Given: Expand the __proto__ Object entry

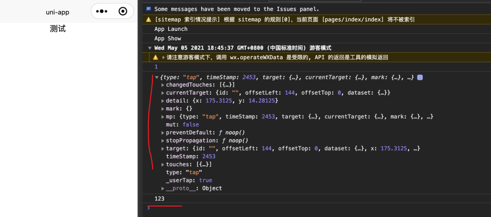Looking at the screenshot, I should [x=163, y=188].
